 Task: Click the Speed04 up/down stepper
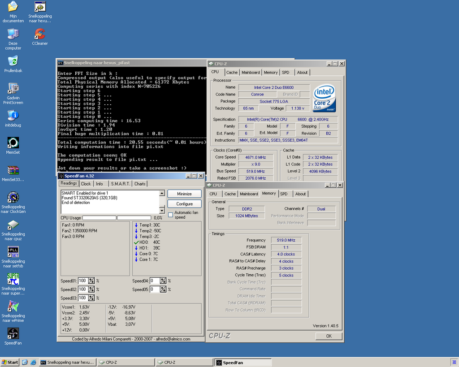[x=163, y=281]
